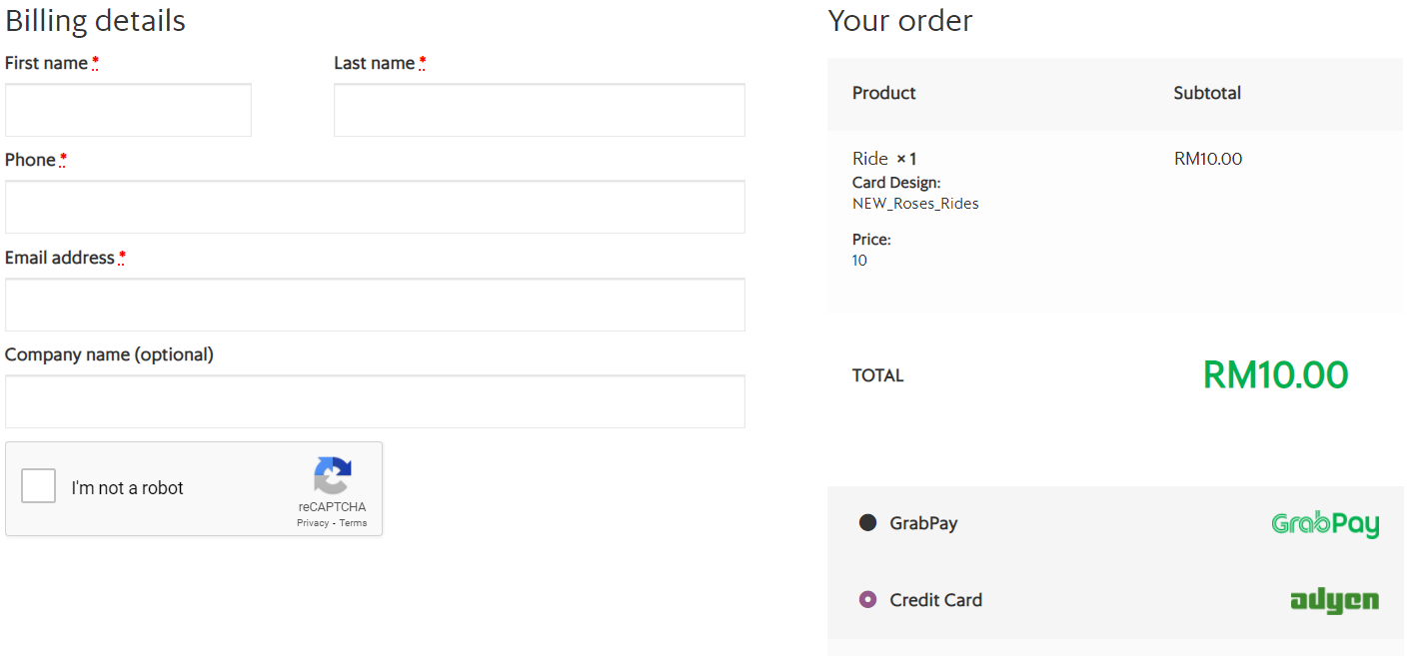Select Credit Card payment option

pos(868,600)
